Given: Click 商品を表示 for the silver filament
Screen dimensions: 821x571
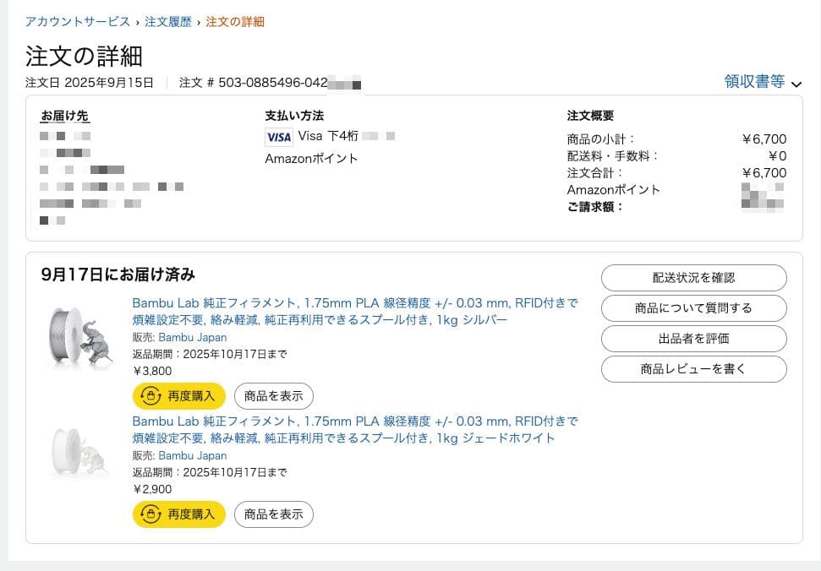Looking at the screenshot, I should pyautogui.click(x=273, y=395).
